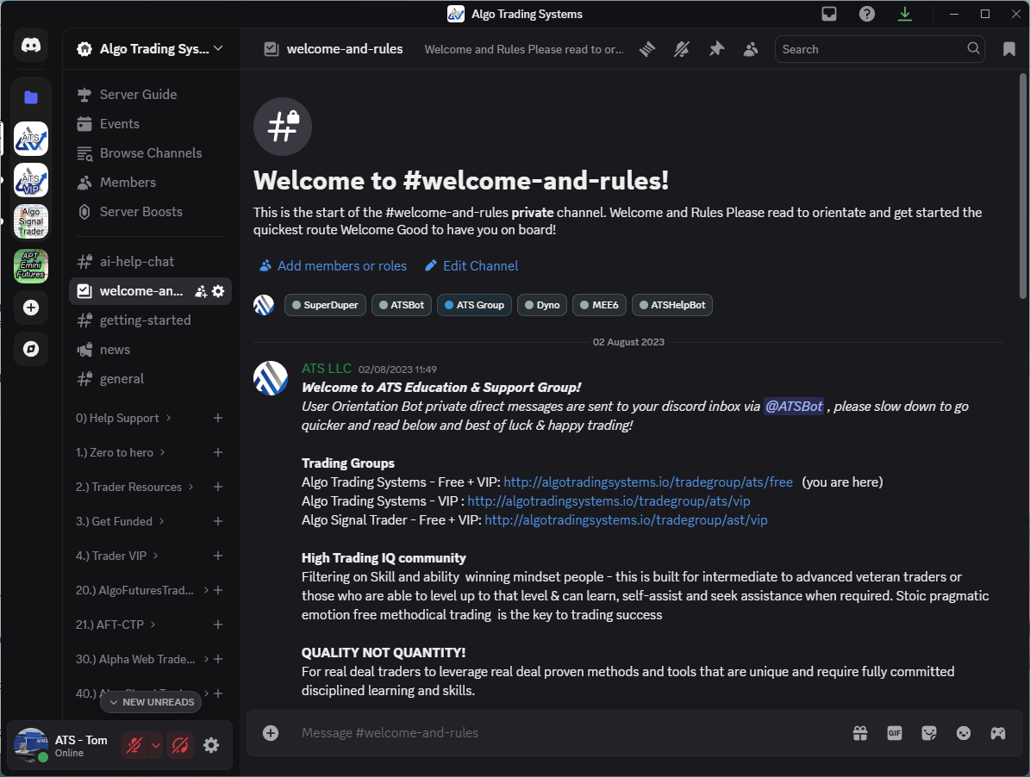Viewport: 1030px width, 777px height.
Task: Click the SuperDuper role chip
Action: pos(325,305)
